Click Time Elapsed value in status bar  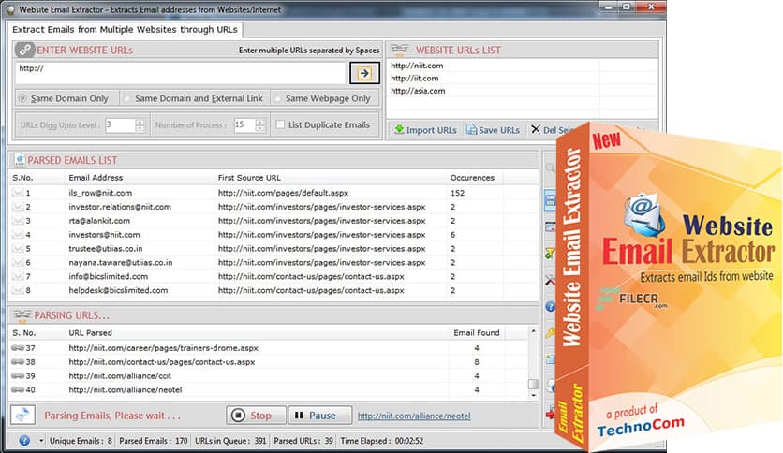coord(409,441)
